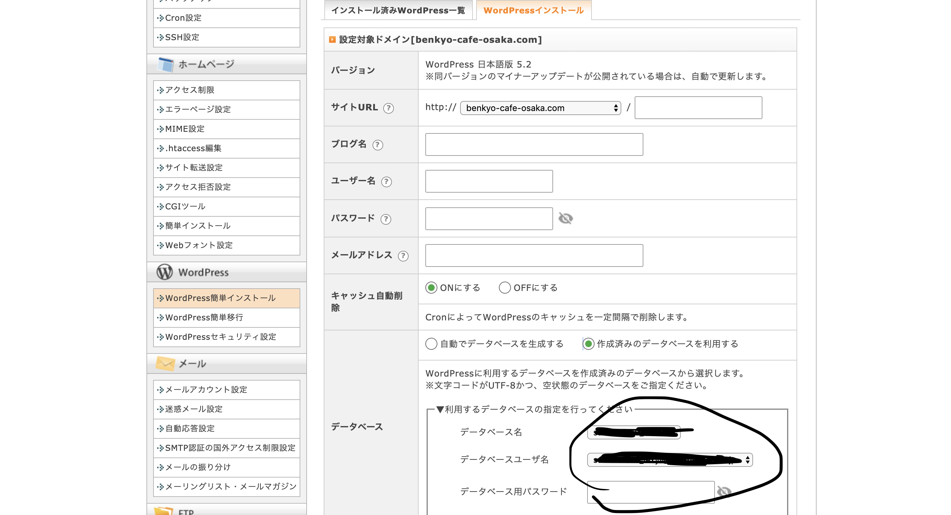The height and width of the screenshot is (515, 951).
Task: Click help icon next to ユーザー名
Action: click(386, 182)
